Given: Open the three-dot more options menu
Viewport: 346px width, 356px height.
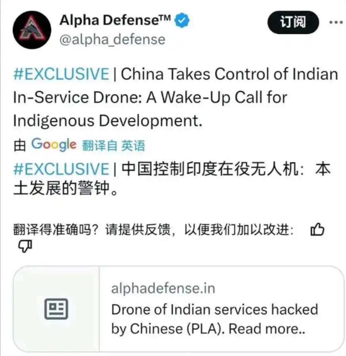Looking at the screenshot, I should pos(336,22).
